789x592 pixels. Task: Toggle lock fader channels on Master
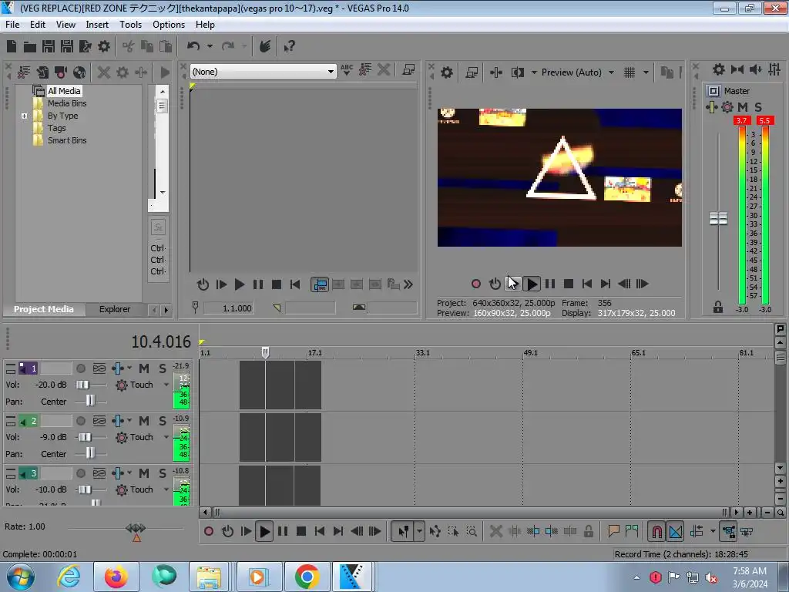(718, 307)
